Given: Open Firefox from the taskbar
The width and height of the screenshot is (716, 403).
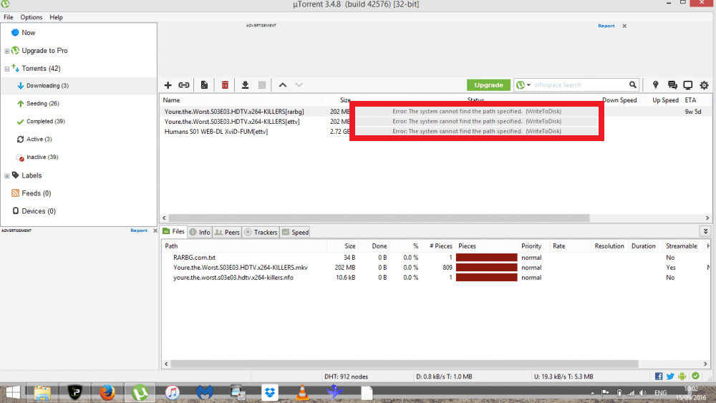Looking at the screenshot, I should 107,392.
